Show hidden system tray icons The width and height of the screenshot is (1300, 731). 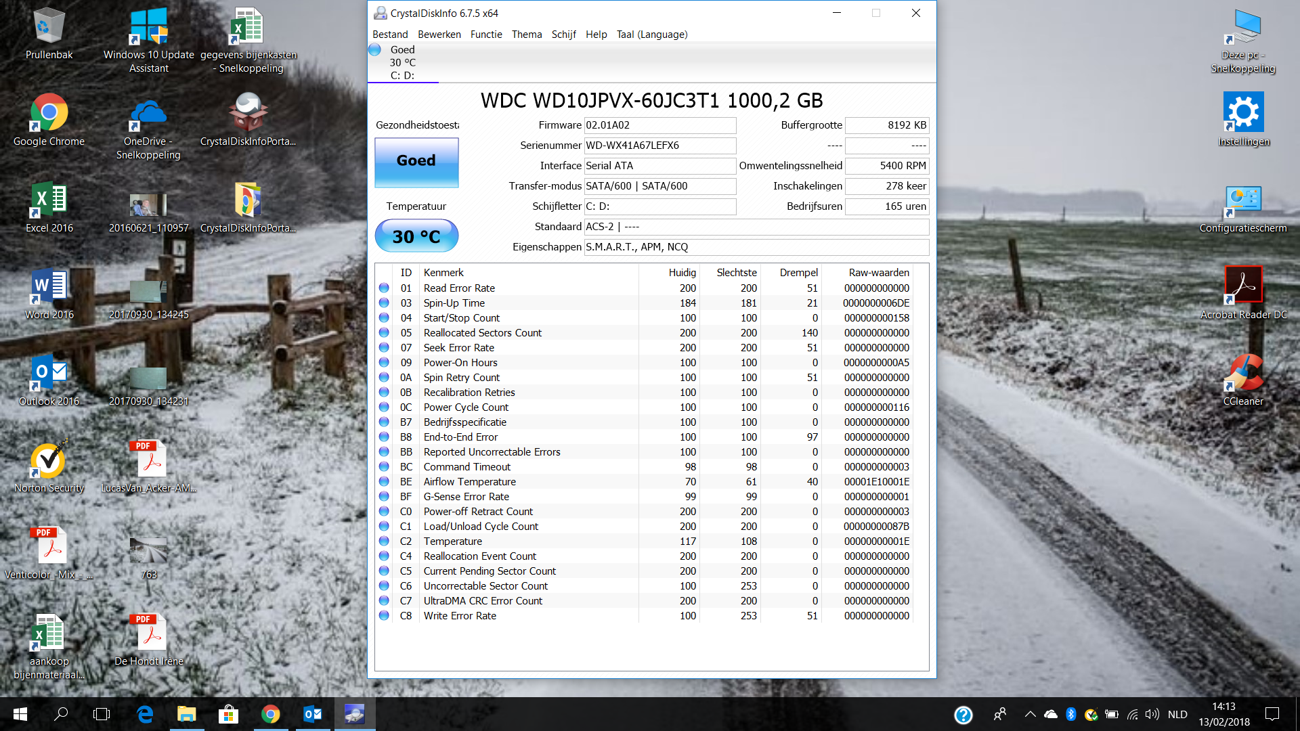[x=1030, y=714]
